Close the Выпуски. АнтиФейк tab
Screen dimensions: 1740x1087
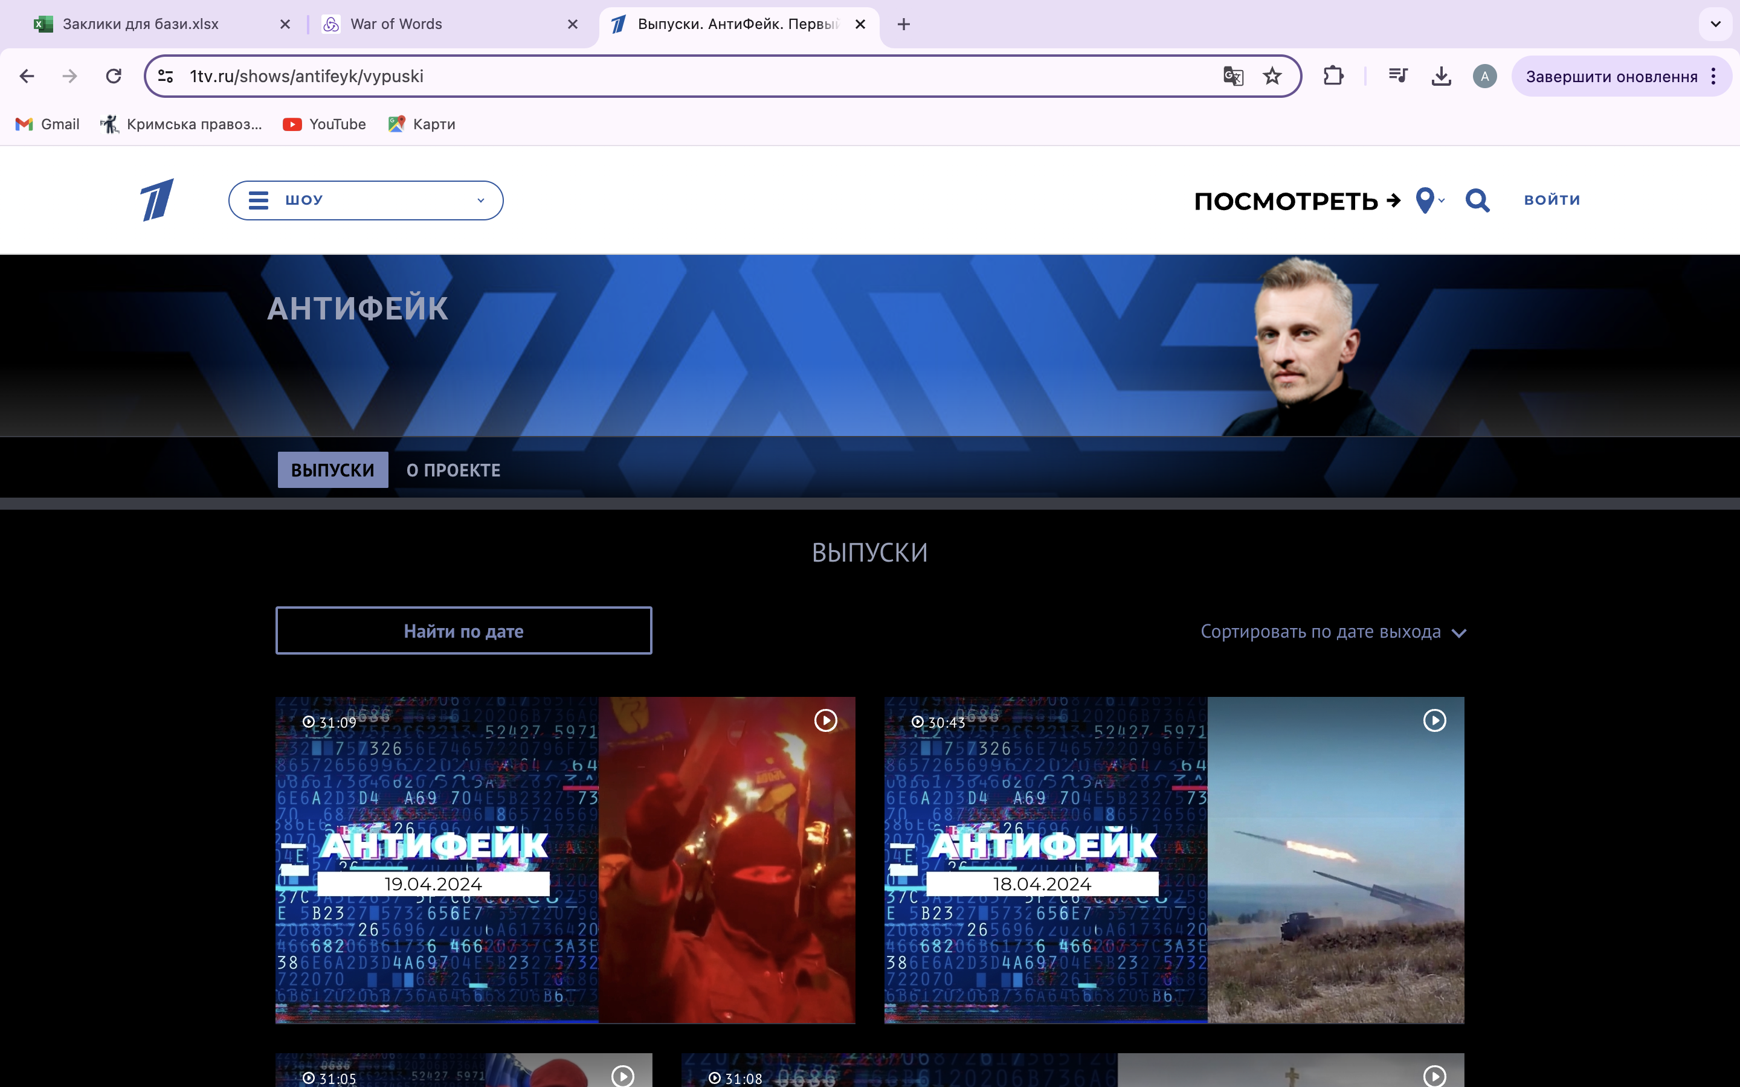pyautogui.click(x=860, y=24)
